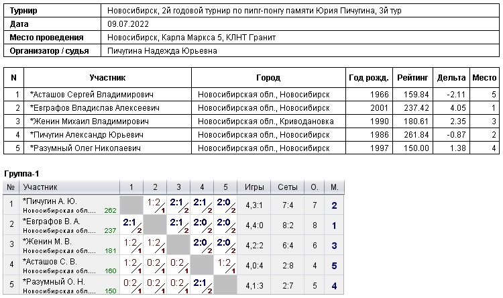Click the Сеты column header

click(x=287, y=187)
